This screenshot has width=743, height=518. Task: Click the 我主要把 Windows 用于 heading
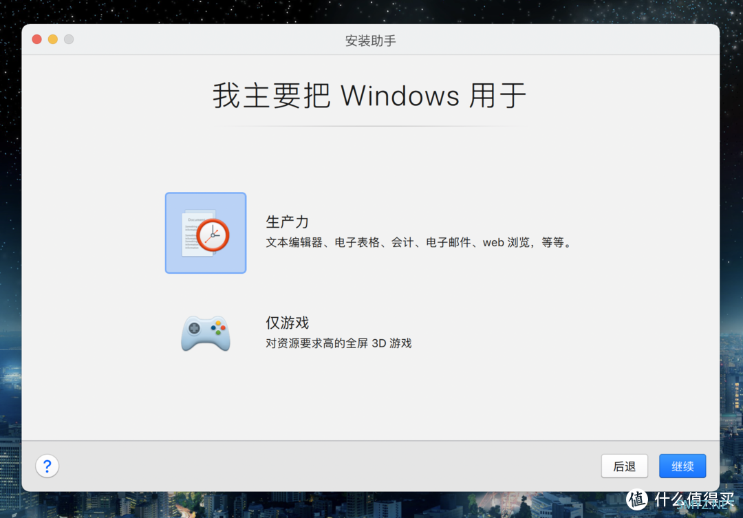point(370,96)
